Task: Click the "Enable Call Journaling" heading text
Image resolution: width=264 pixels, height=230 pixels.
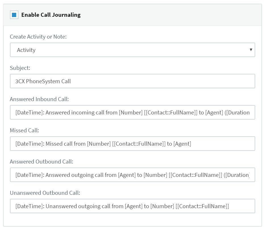Action: [51, 15]
